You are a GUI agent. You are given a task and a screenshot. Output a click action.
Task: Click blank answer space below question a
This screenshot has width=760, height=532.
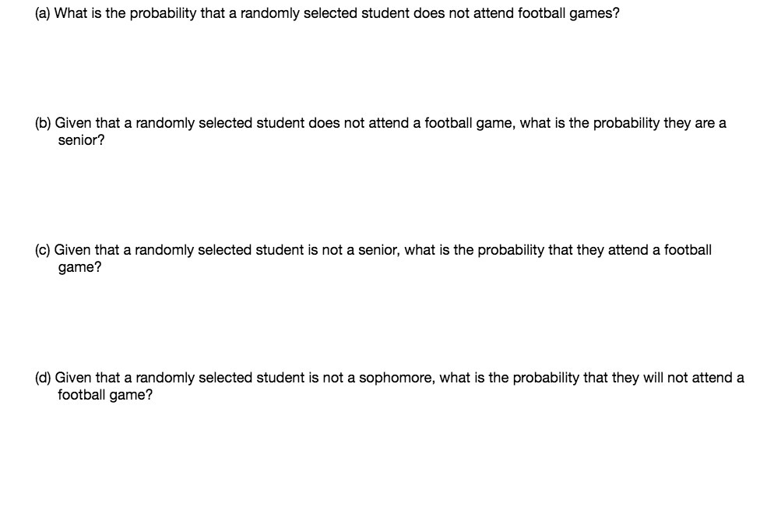click(x=380, y=68)
